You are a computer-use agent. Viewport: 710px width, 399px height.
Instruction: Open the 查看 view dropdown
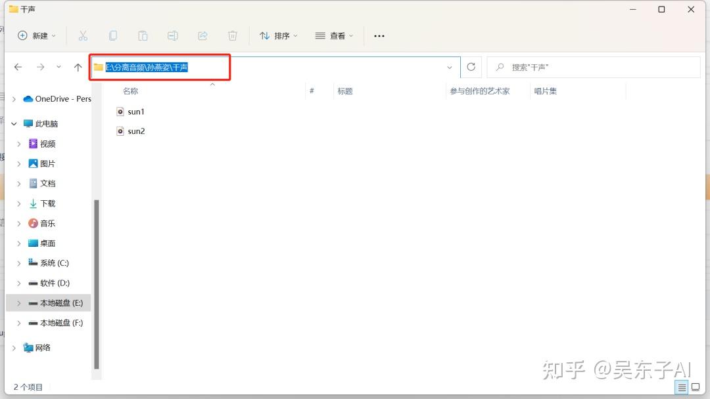(334, 35)
